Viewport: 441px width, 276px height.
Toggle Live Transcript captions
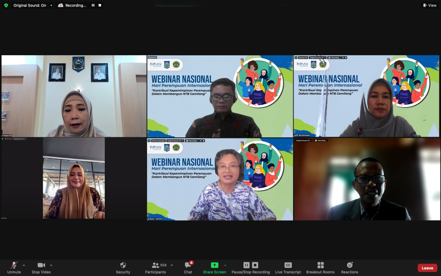(x=288, y=267)
